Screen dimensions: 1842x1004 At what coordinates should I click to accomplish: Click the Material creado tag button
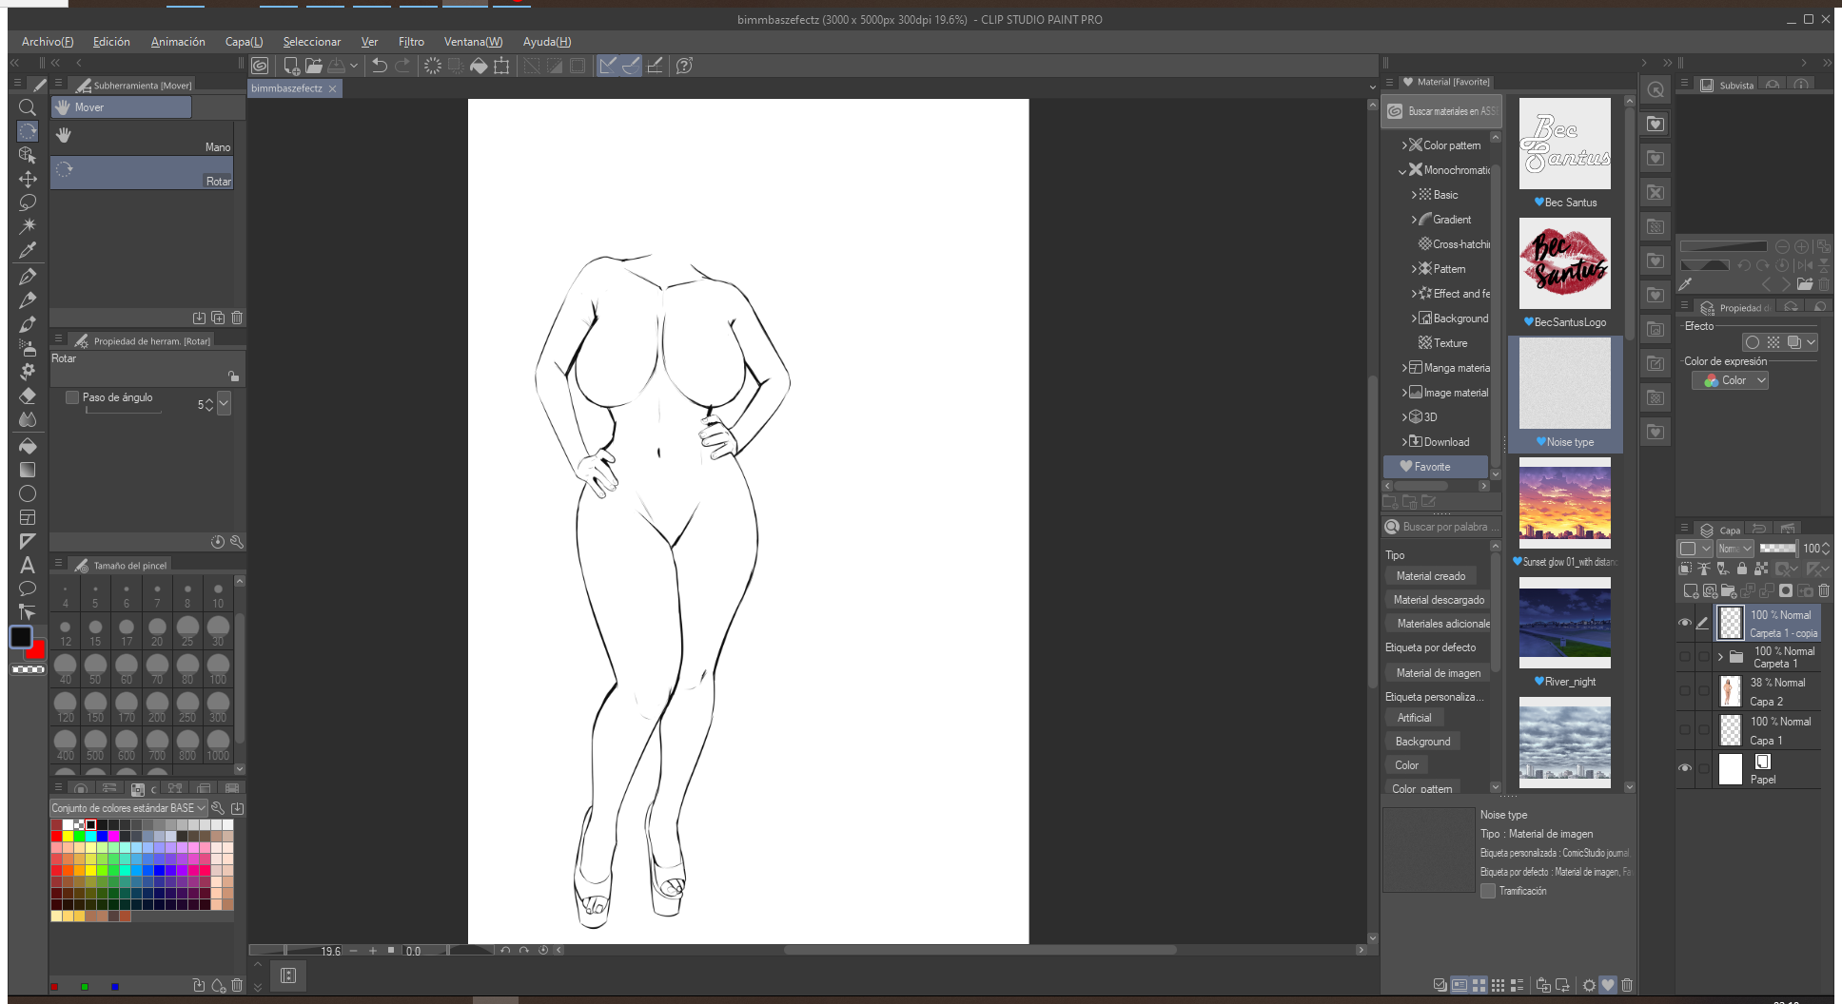(1430, 576)
